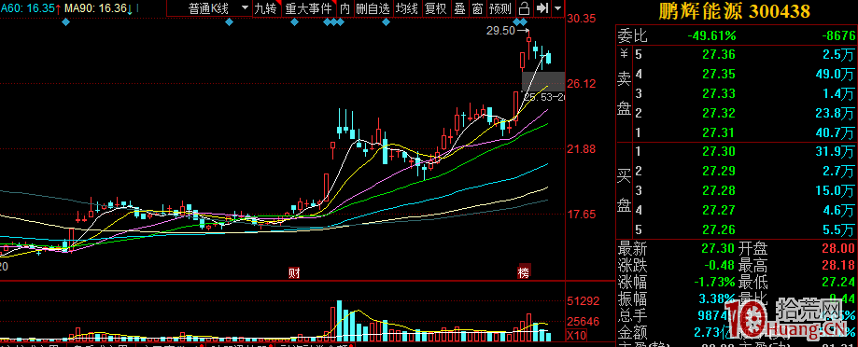Click the 榜 ranking list marker icon
The image size is (858, 347).
[524, 272]
